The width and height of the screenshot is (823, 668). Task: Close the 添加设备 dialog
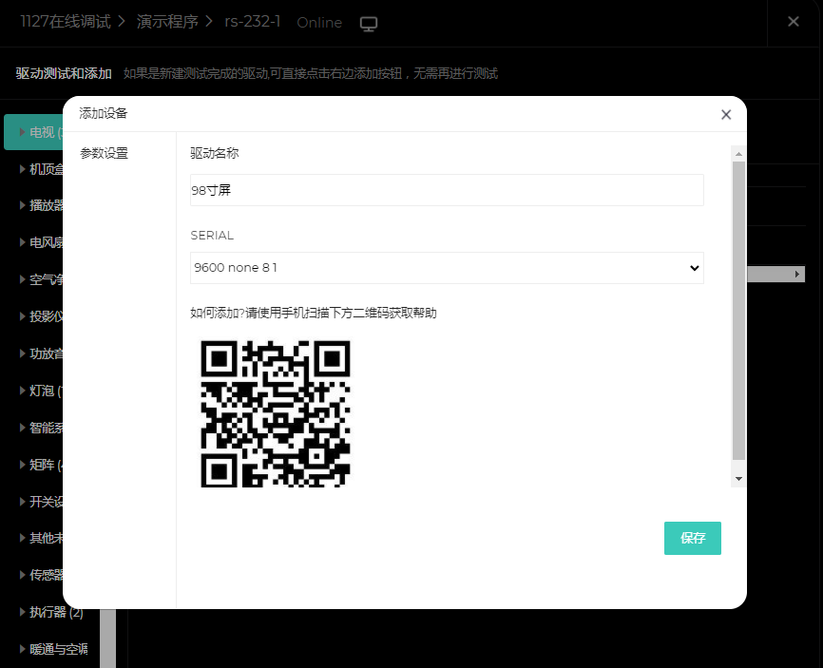(x=726, y=114)
